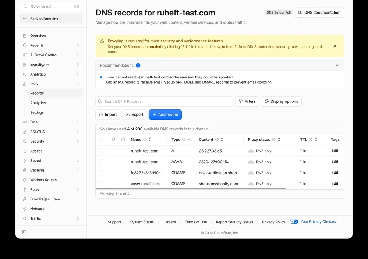The image size is (368, 259).
Task: Click the Speed lightning bolt icon
Action: [x=25, y=161]
